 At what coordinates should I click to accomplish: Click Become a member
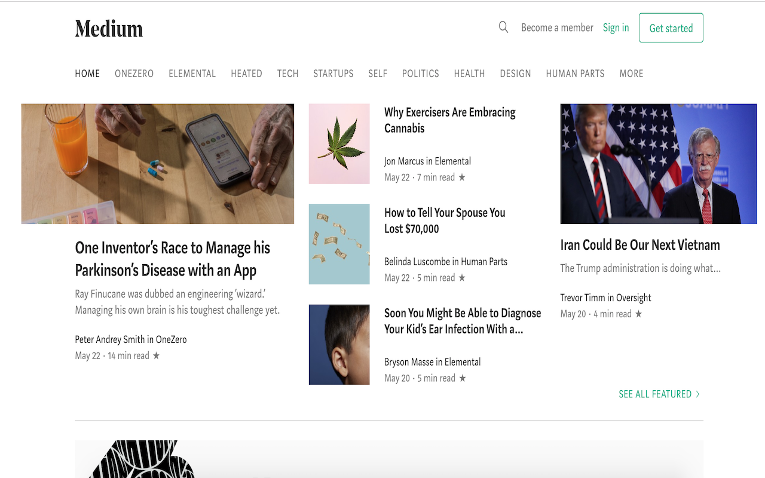point(557,27)
